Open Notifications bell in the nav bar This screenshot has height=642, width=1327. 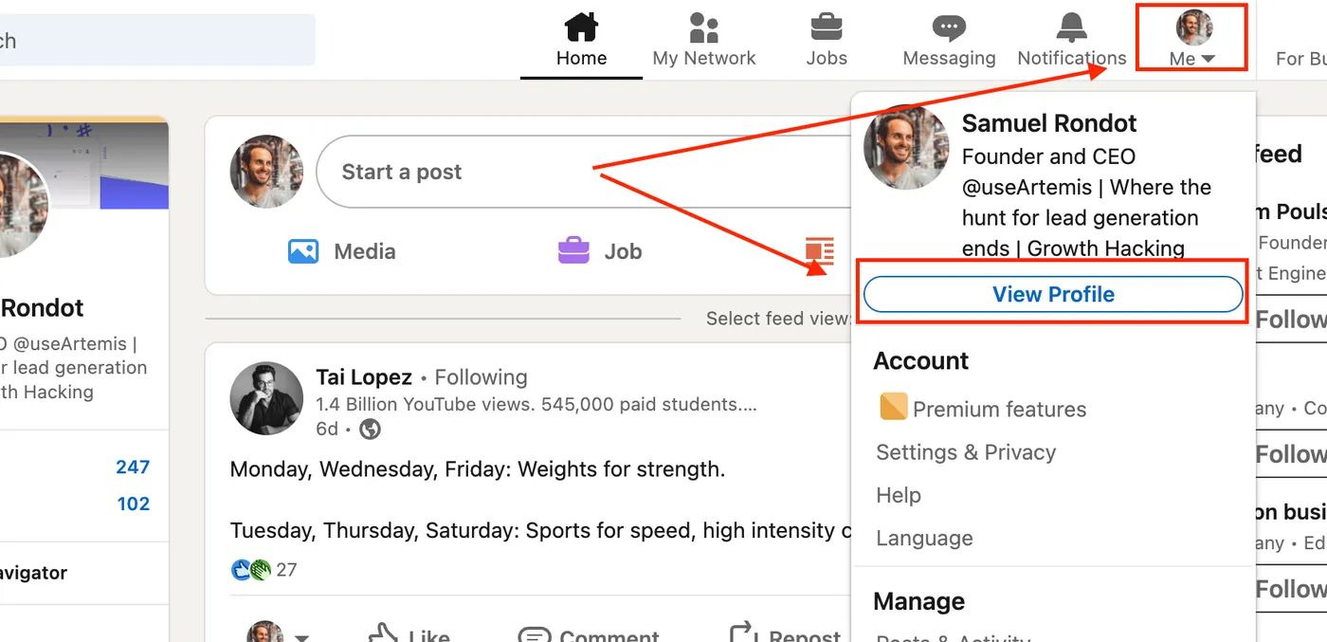tap(1072, 41)
